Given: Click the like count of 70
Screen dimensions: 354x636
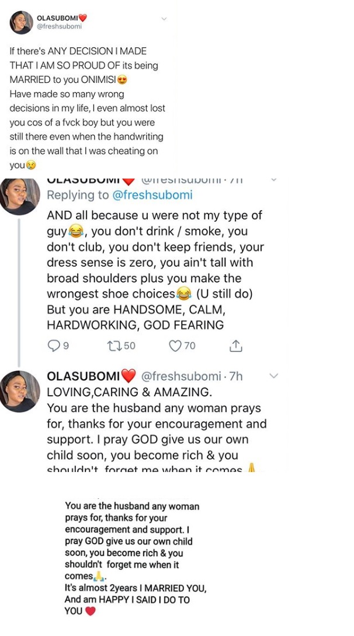Looking at the screenshot, I should pyautogui.click(x=190, y=346).
